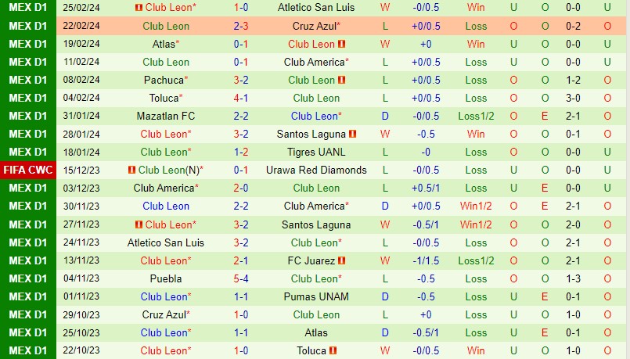Open the 5-4 match score link

tap(241, 278)
